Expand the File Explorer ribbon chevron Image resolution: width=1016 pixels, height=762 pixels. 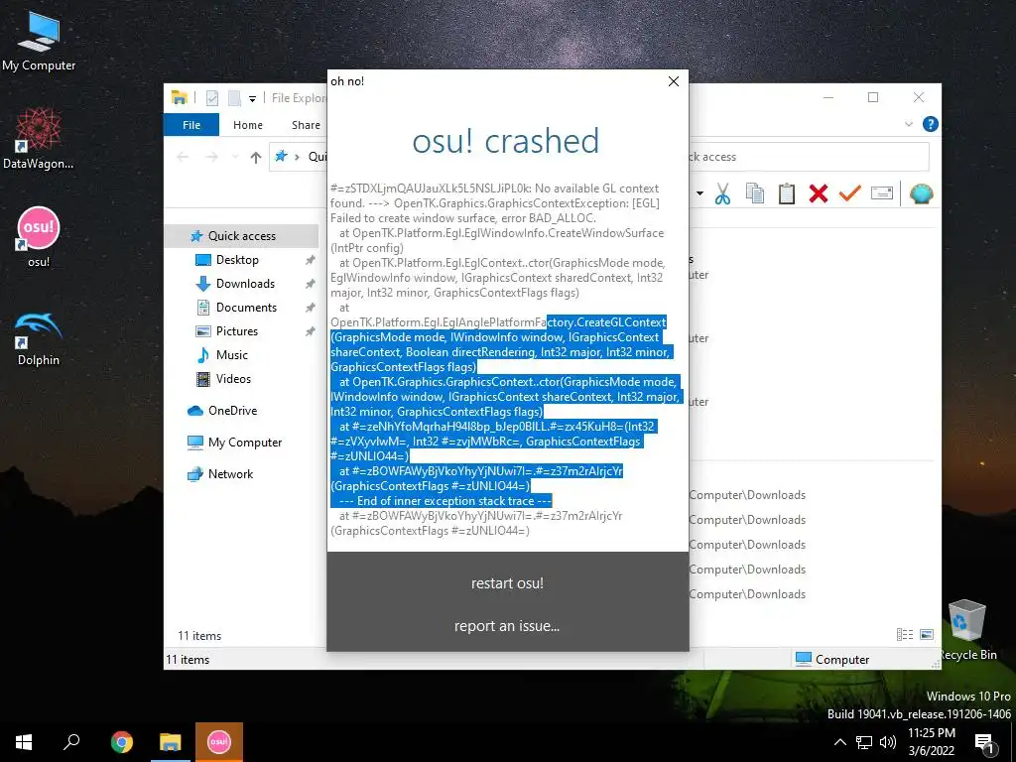pos(909,124)
